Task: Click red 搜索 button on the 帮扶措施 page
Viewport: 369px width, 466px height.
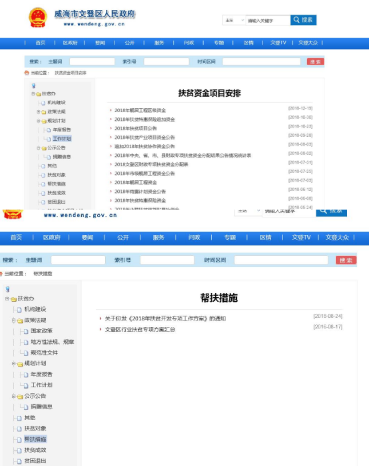Action: coord(346,260)
